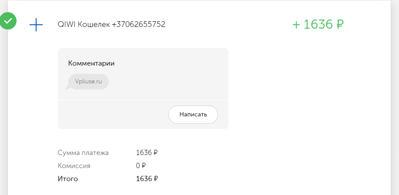This screenshot has height=195, width=399.
Task: Open the QIWI Кошелек transaction title
Action: click(84, 24)
